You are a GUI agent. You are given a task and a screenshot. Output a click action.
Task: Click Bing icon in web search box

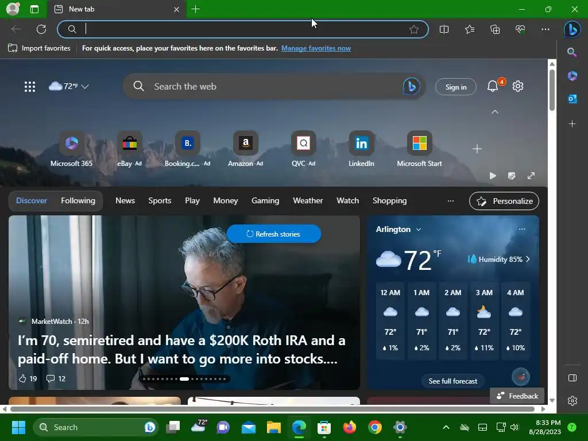tap(411, 87)
